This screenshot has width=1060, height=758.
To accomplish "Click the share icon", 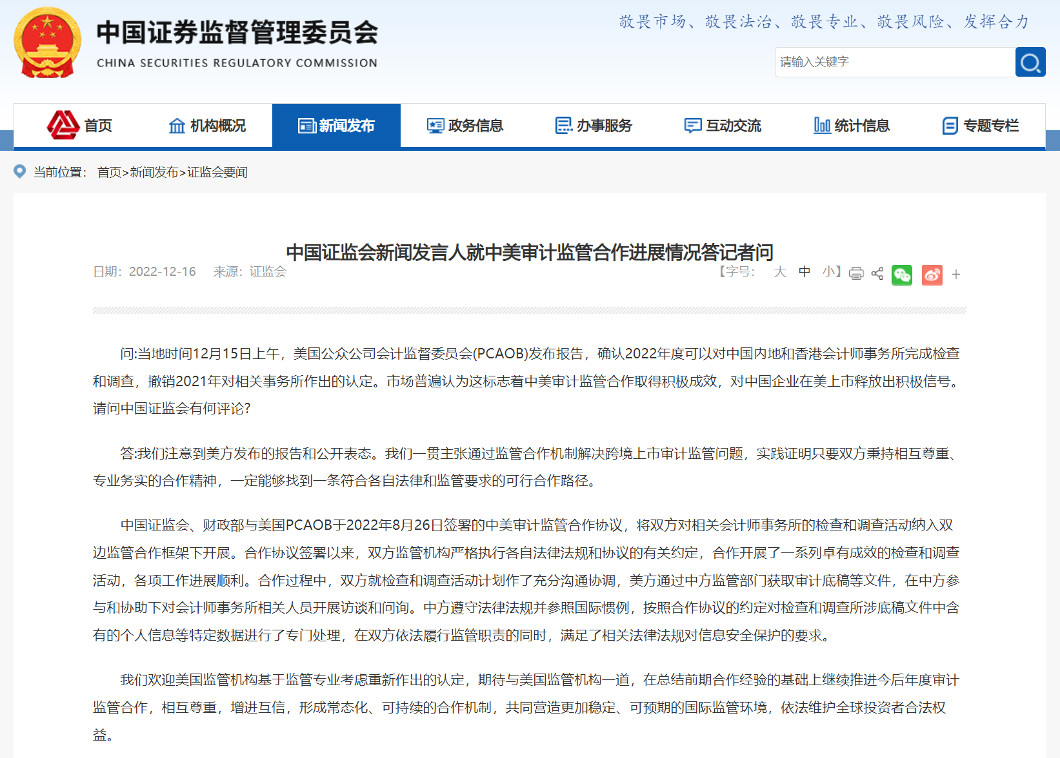I will point(877,273).
